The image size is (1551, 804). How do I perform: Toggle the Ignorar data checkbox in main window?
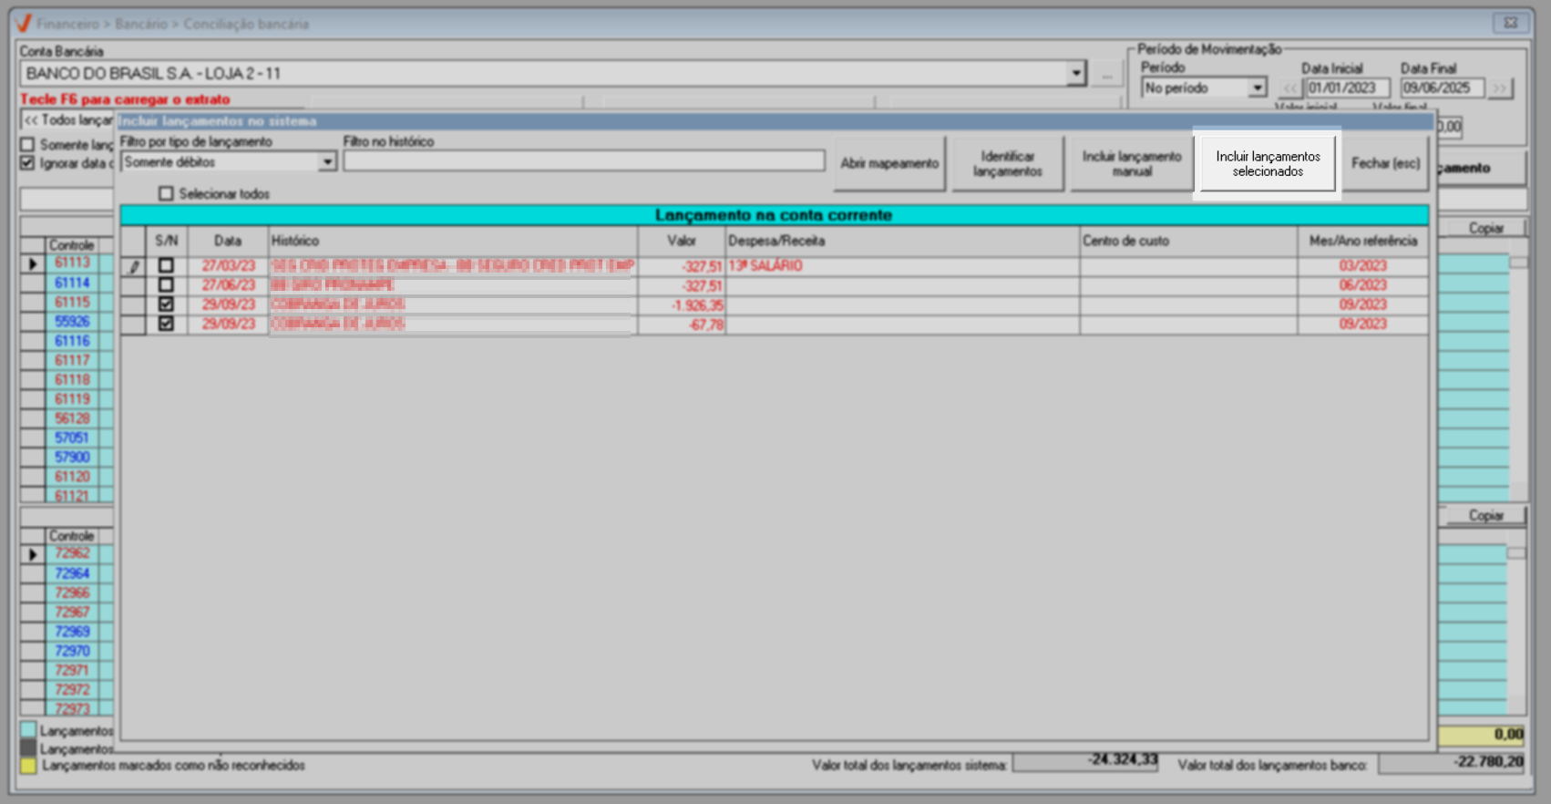click(27, 162)
